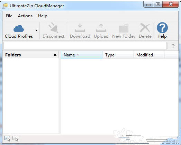Screen dimensions: 181x145
Task: Click the deselect icon in status bar
Action: tap(15, 138)
